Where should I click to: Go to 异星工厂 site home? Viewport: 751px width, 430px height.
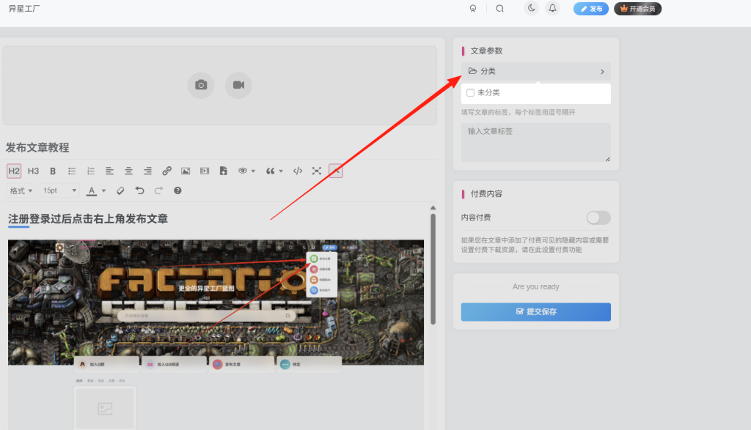pyautogui.click(x=24, y=9)
